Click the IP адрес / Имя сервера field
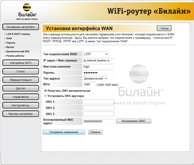 pos(99,60)
